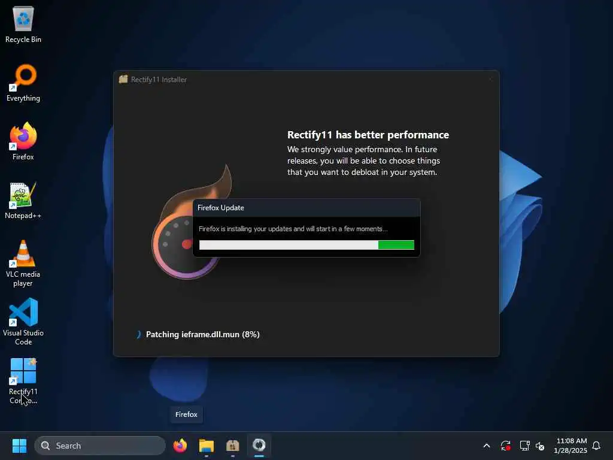Open the clock showing 11:08 AM

click(570, 446)
